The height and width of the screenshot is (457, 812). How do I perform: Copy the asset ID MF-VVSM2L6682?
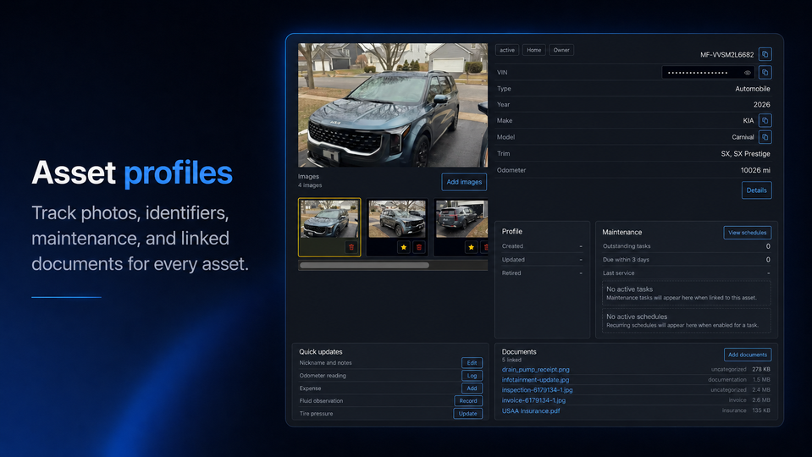pos(765,54)
